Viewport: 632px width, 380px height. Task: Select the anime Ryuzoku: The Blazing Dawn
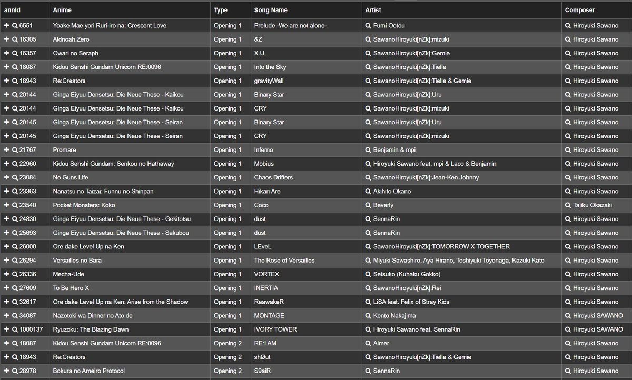pyautogui.click(x=91, y=329)
